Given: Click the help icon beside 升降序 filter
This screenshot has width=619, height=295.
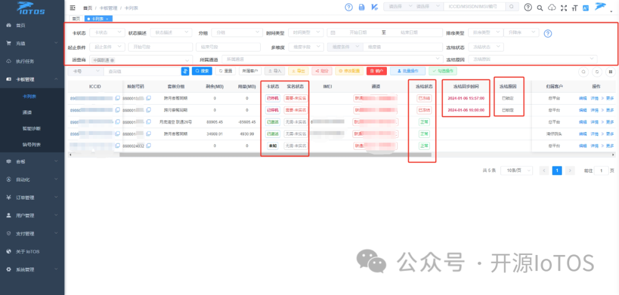Looking at the screenshot, I should click(547, 34).
